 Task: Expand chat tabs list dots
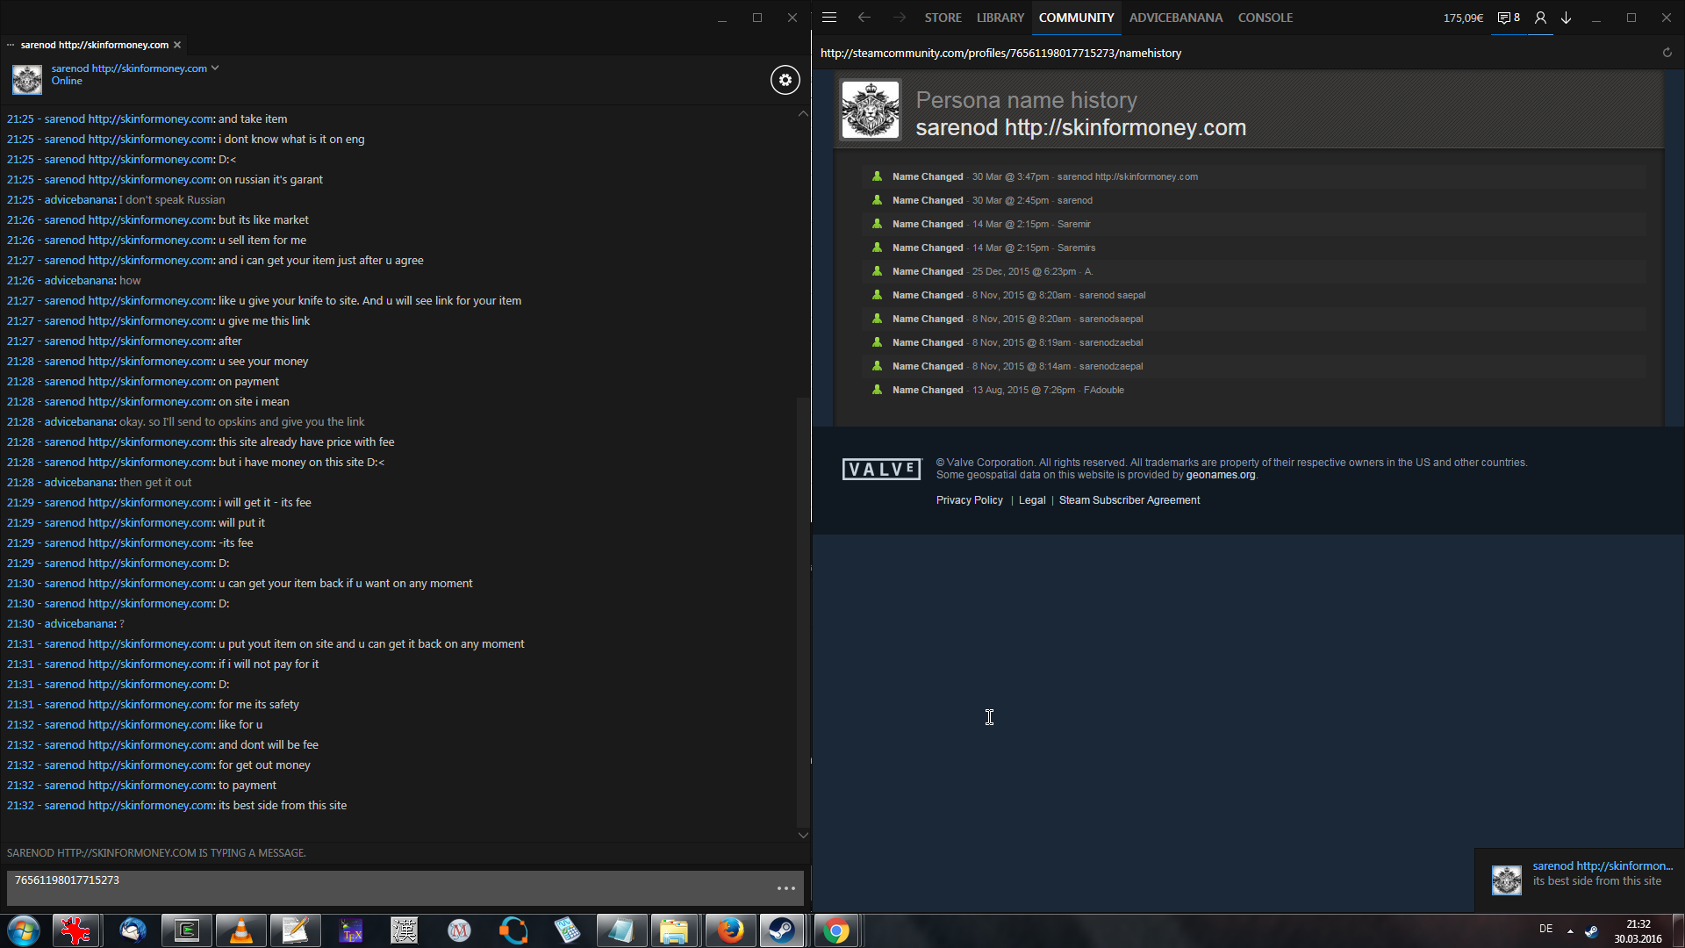tap(11, 45)
